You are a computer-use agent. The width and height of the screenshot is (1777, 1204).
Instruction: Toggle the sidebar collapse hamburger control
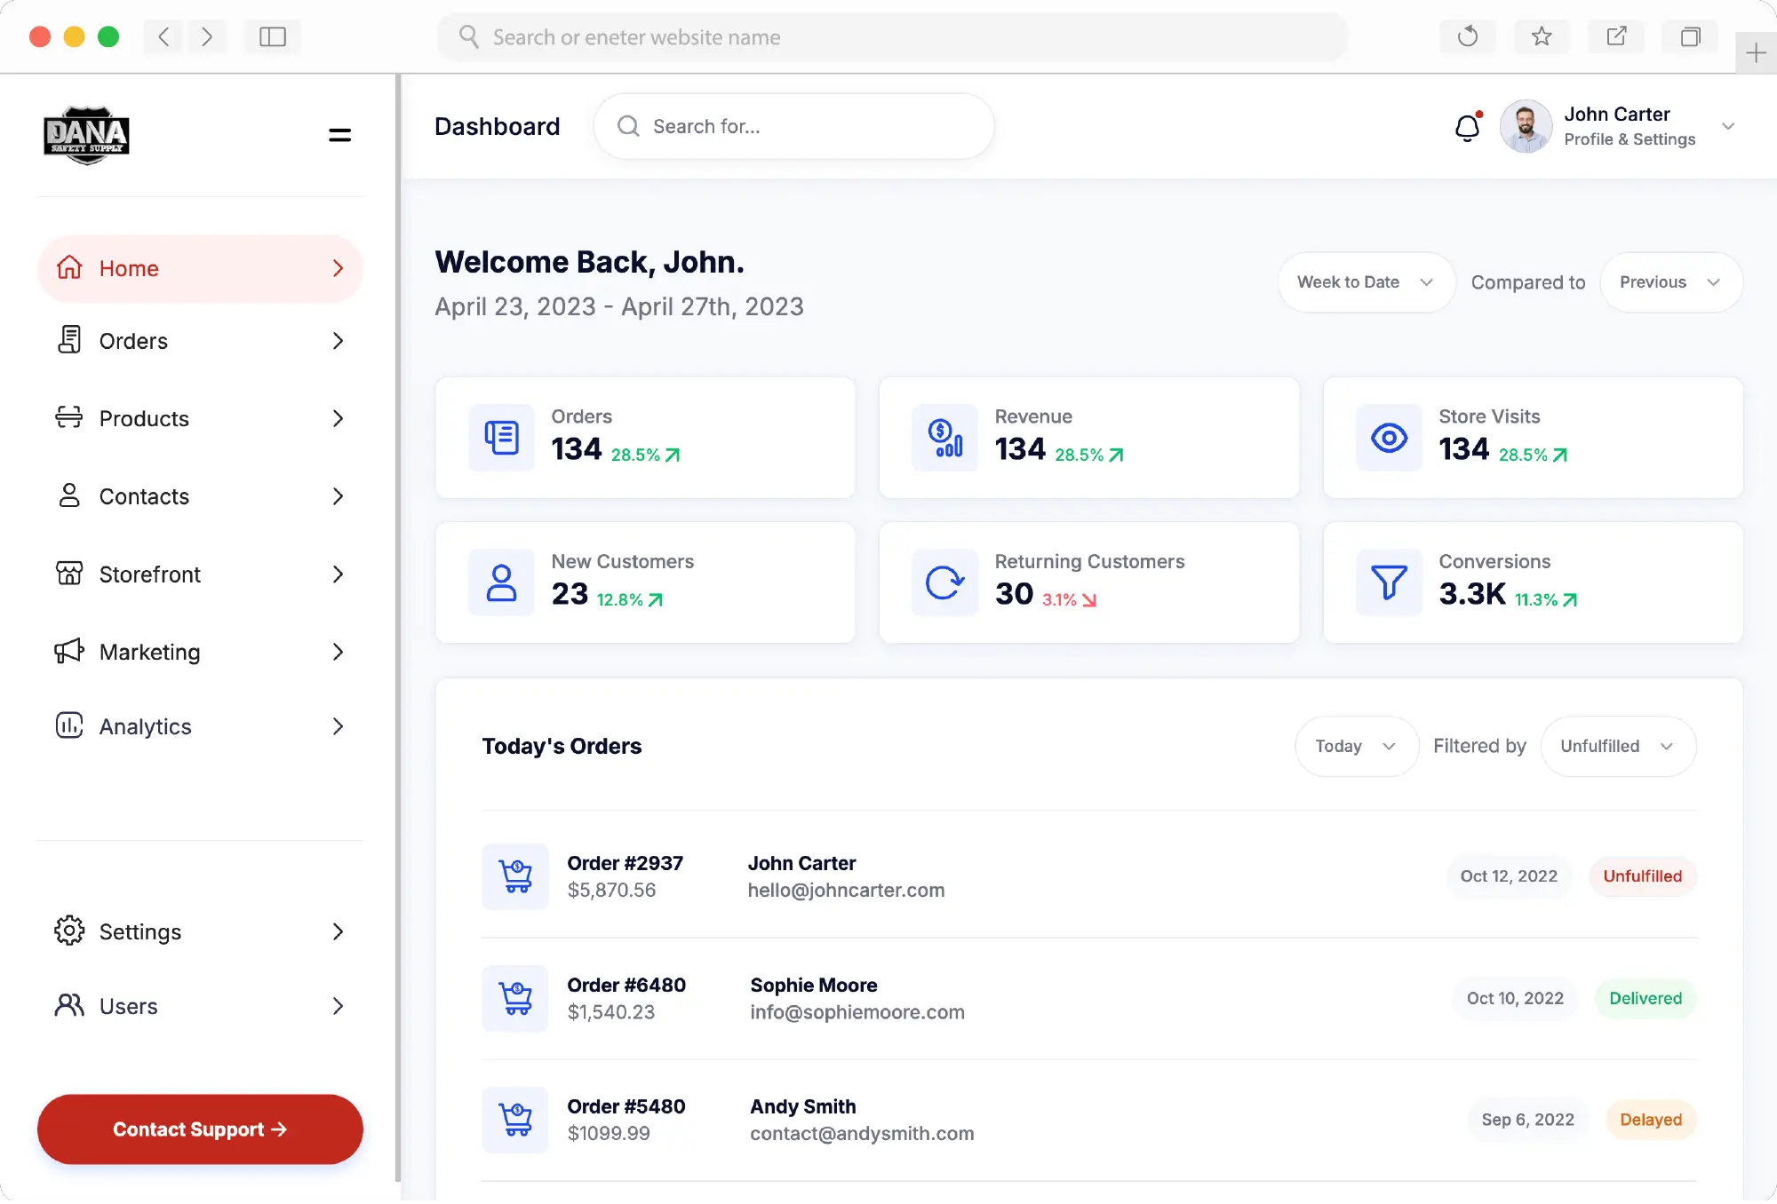(x=339, y=134)
